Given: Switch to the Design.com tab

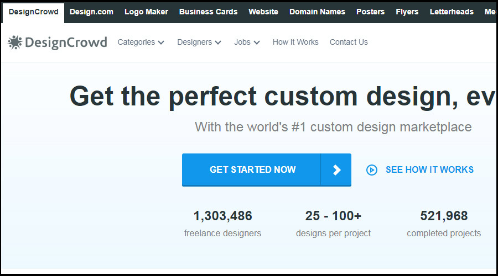Looking at the screenshot, I should click(91, 12).
